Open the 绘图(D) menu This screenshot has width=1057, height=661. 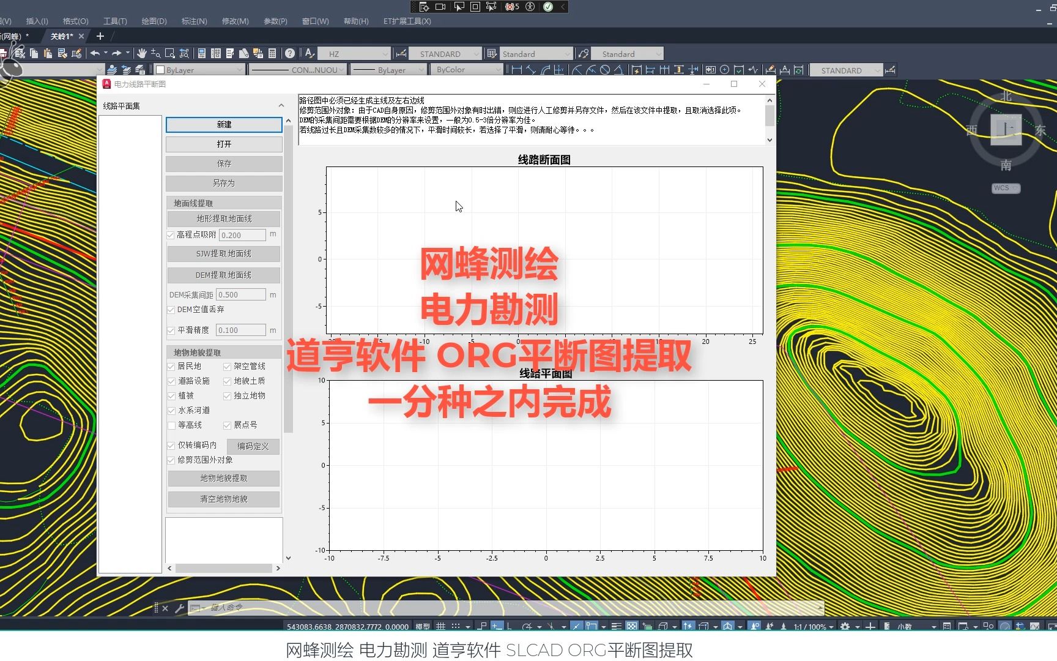tap(154, 21)
